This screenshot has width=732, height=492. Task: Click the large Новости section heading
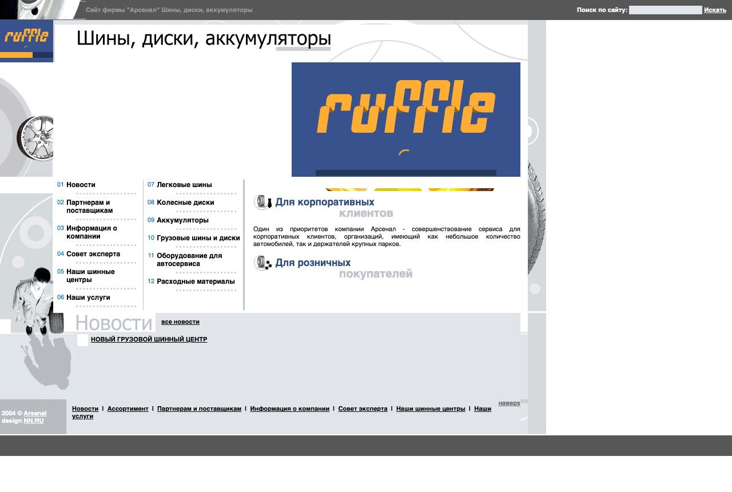pos(114,323)
